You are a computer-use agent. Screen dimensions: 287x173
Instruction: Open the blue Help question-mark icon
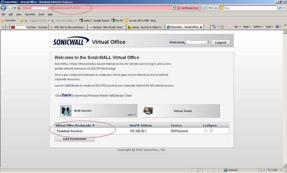(277, 27)
